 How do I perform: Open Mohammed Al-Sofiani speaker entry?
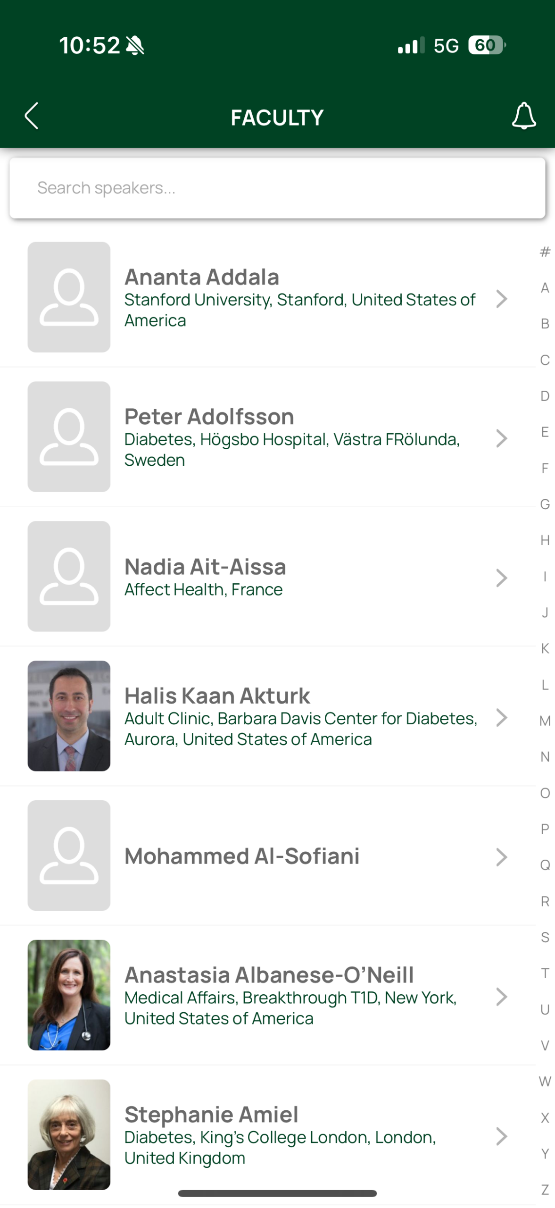coord(241,856)
